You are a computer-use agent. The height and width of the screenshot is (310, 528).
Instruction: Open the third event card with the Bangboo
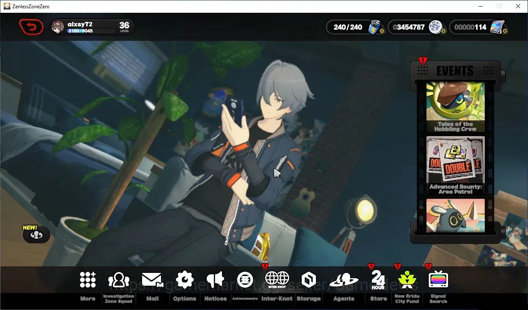[456, 215]
